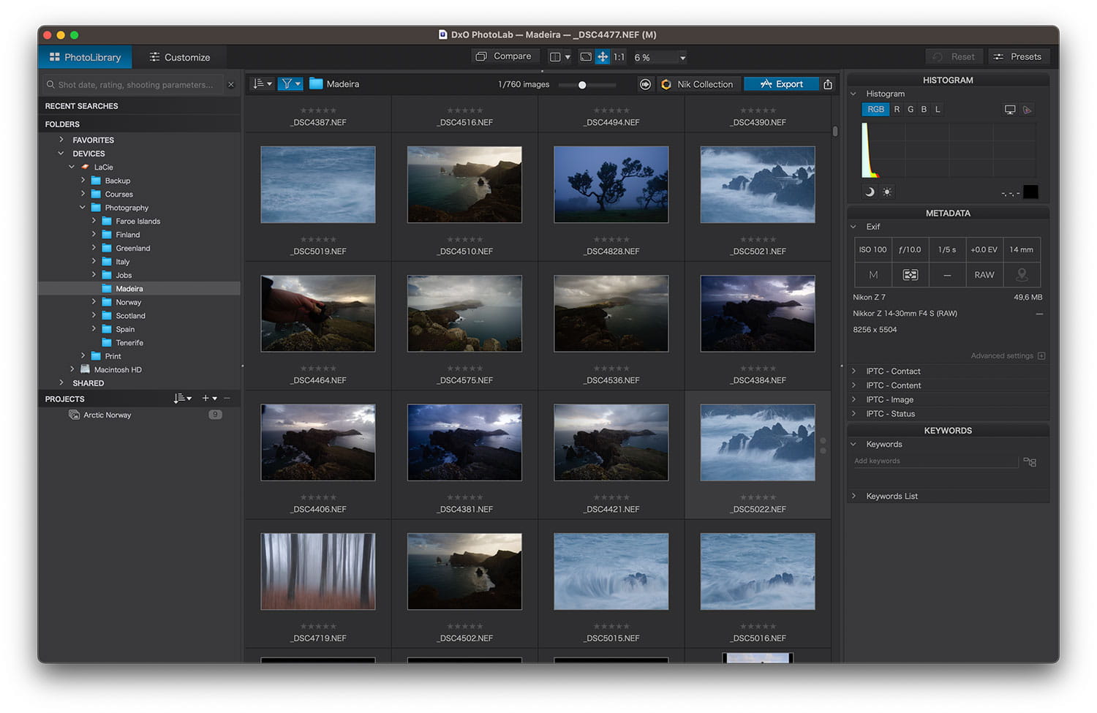Open Advanced settings link

pyautogui.click(x=1002, y=356)
